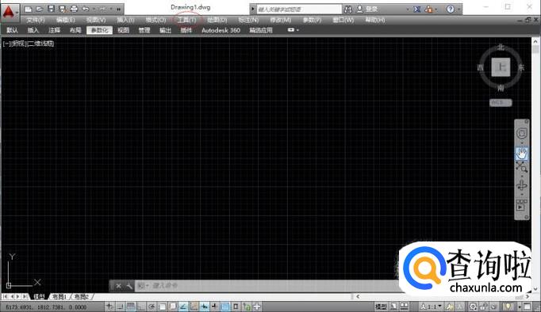Click the 上 face of the ViewCube
This screenshot has width=541, height=312.
501,67
